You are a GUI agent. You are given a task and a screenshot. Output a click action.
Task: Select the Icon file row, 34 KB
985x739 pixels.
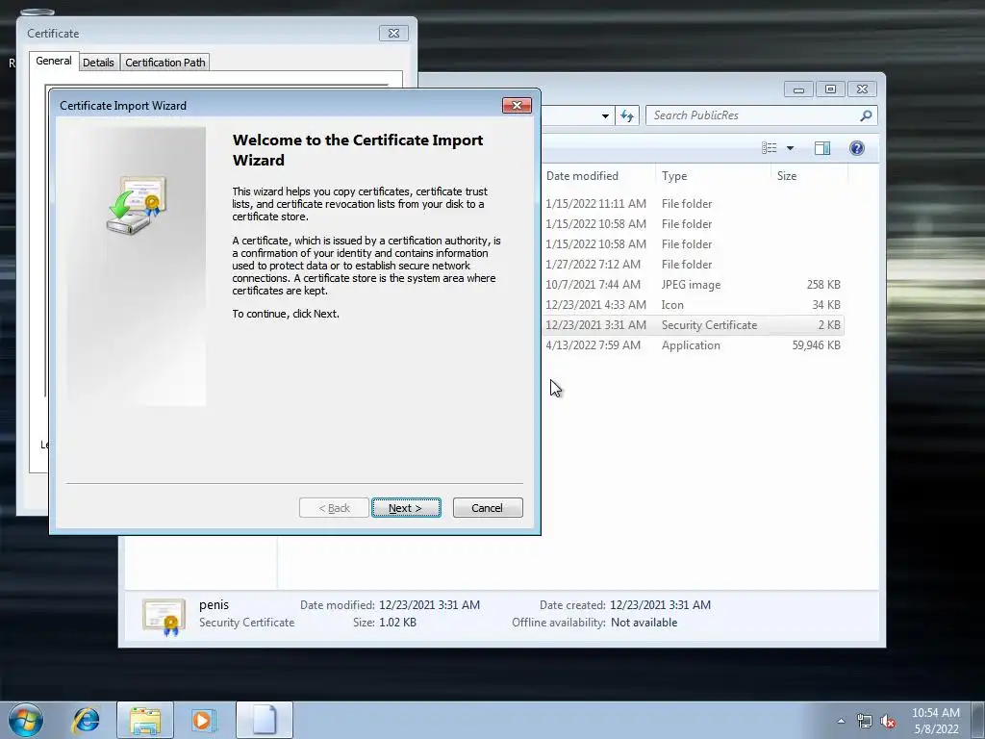pyautogui.click(x=693, y=305)
